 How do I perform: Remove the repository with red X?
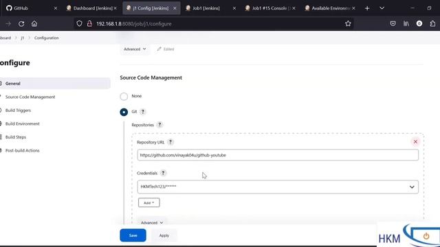pos(415,142)
